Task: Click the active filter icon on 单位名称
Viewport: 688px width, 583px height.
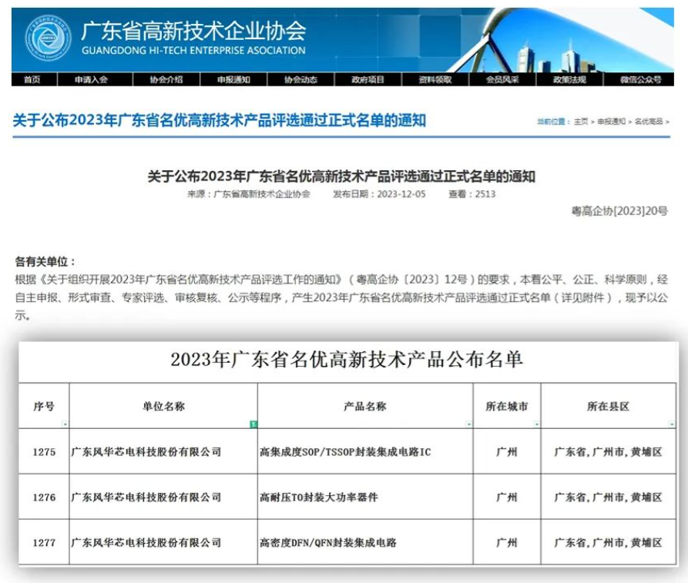Action: [253, 424]
